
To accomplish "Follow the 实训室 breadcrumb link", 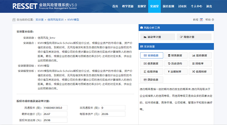I will [x=39, y=20].
